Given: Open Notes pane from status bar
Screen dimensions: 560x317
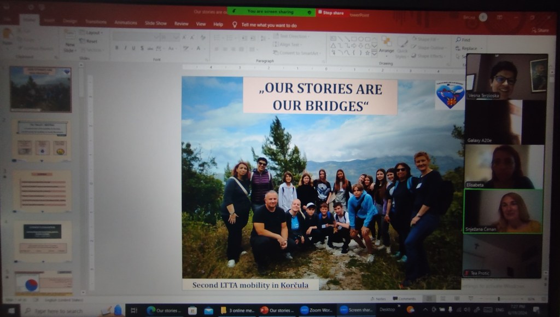Looking at the screenshot, I should pyautogui.click(x=378, y=298).
